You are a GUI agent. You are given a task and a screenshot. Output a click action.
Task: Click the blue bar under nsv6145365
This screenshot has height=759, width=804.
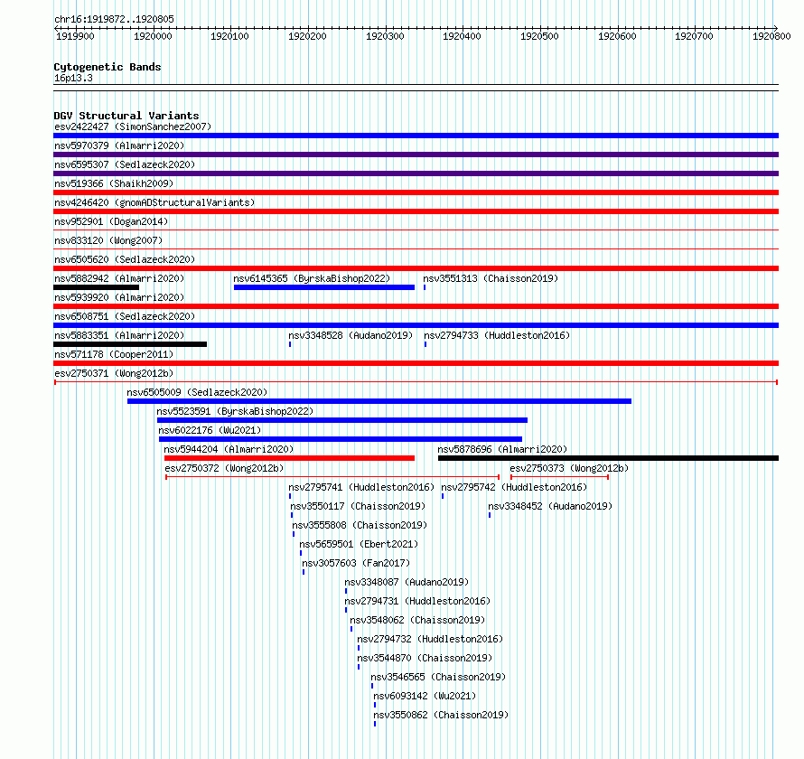324,287
